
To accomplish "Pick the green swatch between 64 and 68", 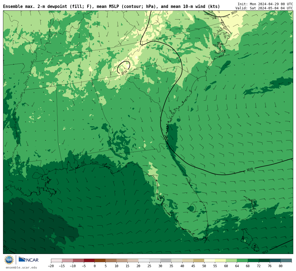I will [x=243, y=260].
